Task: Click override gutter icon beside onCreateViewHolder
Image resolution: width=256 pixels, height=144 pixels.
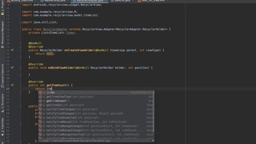Action: (x=12, y=50)
